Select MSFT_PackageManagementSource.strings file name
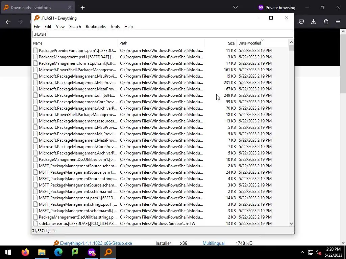The image size is (346, 259). tap(78, 179)
